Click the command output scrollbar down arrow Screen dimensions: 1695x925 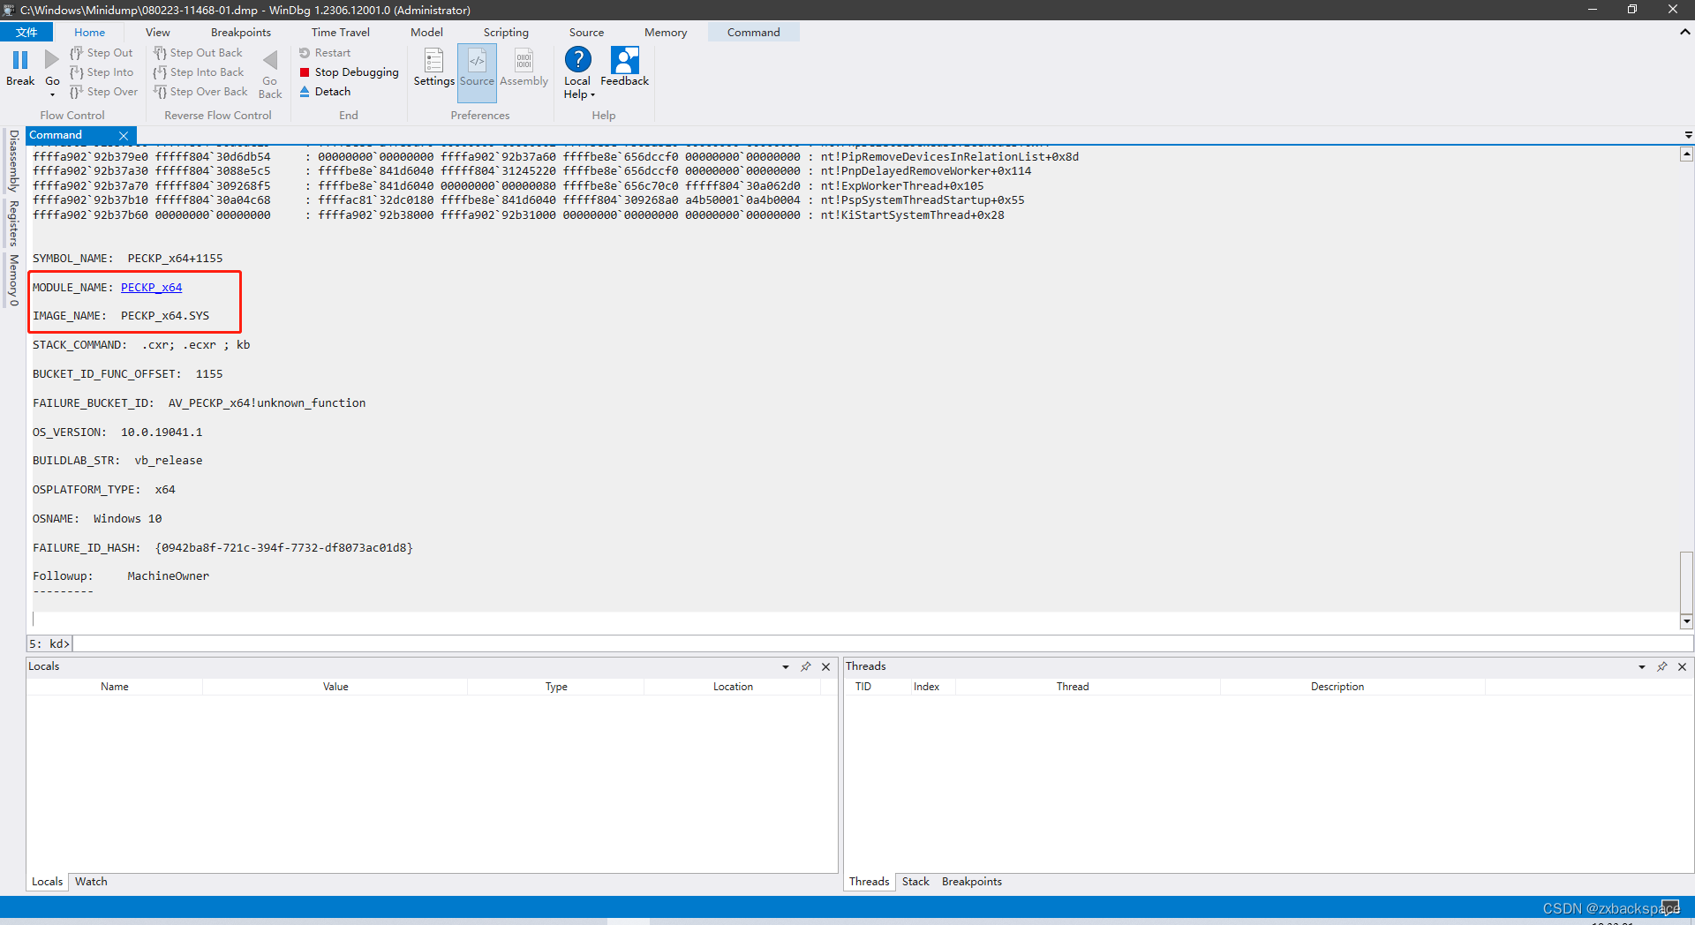click(1686, 621)
